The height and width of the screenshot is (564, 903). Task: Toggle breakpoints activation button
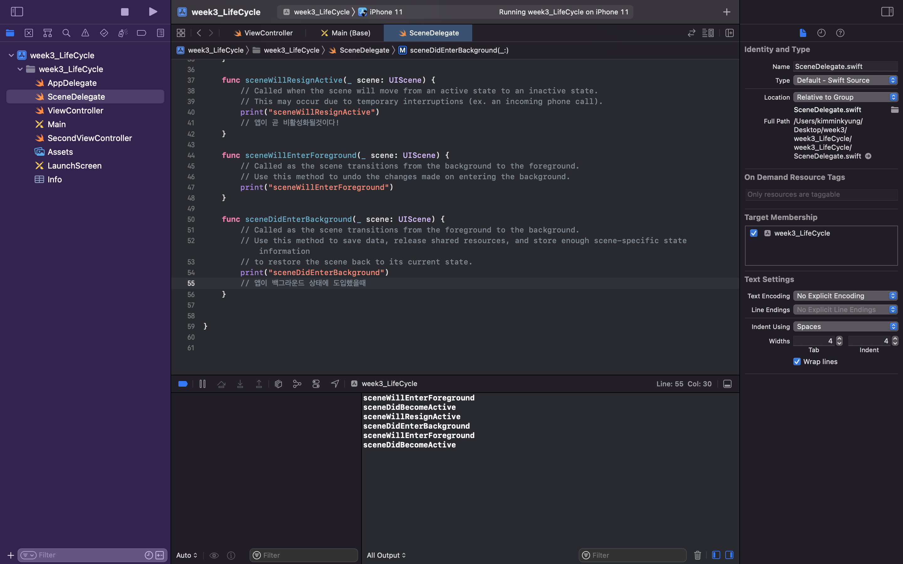pyautogui.click(x=183, y=384)
